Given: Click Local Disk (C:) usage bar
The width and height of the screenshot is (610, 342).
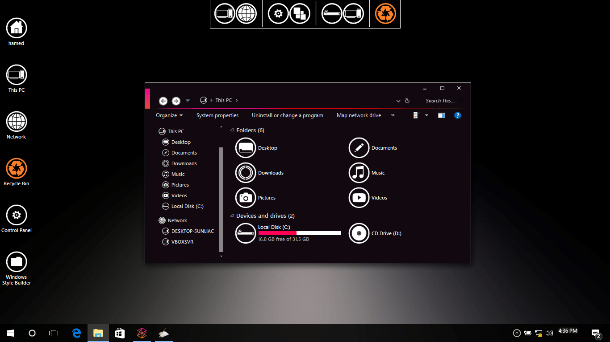Looking at the screenshot, I should (299, 232).
